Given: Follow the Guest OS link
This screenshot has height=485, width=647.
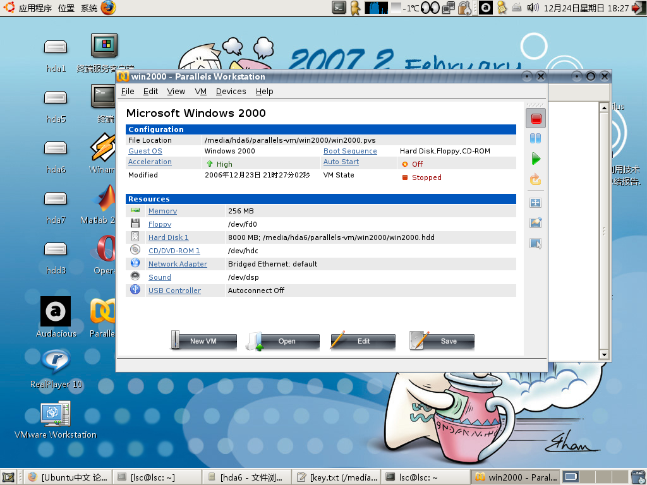Looking at the screenshot, I should 145,151.
